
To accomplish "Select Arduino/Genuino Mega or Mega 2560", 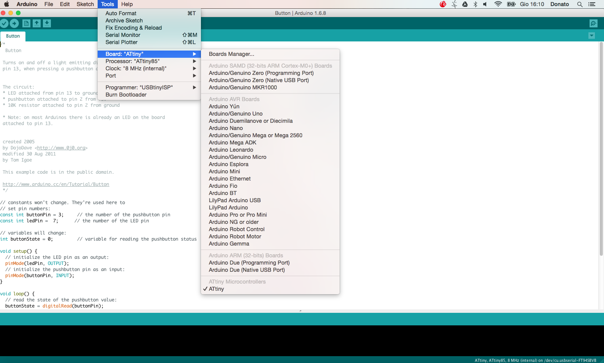I will click(x=270, y=135).
